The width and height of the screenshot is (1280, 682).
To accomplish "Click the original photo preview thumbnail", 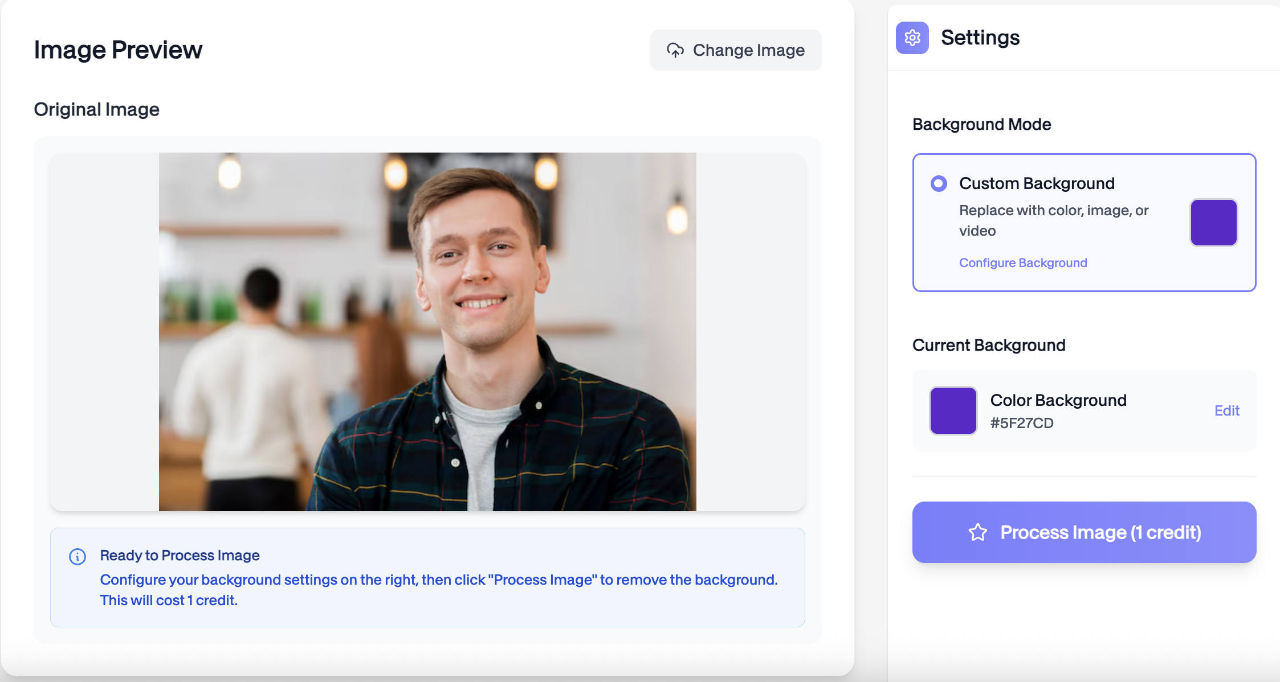I will tap(427, 331).
